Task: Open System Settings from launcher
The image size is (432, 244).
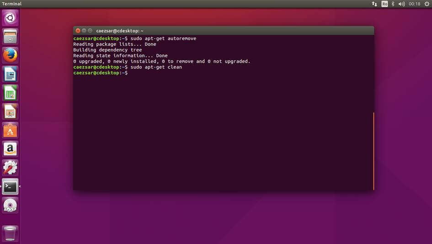Action: pos(10,168)
